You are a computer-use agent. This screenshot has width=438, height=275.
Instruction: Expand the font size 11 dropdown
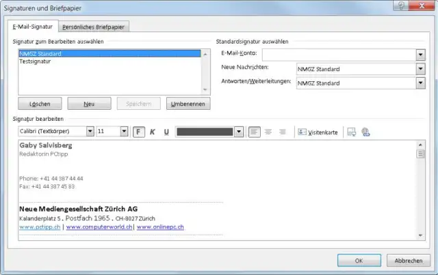(x=124, y=131)
